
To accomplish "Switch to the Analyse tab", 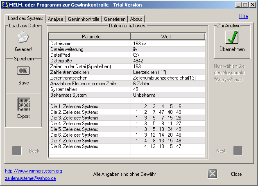I will pyautogui.click(x=55, y=19).
